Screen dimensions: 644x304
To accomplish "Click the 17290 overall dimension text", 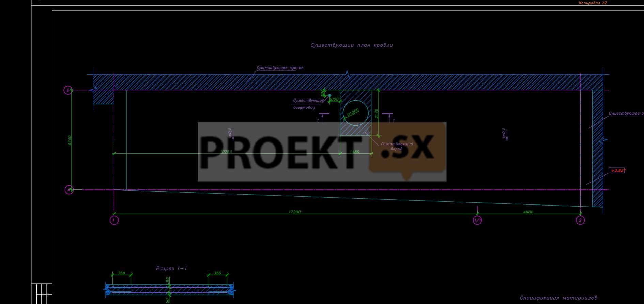I will click(295, 212).
